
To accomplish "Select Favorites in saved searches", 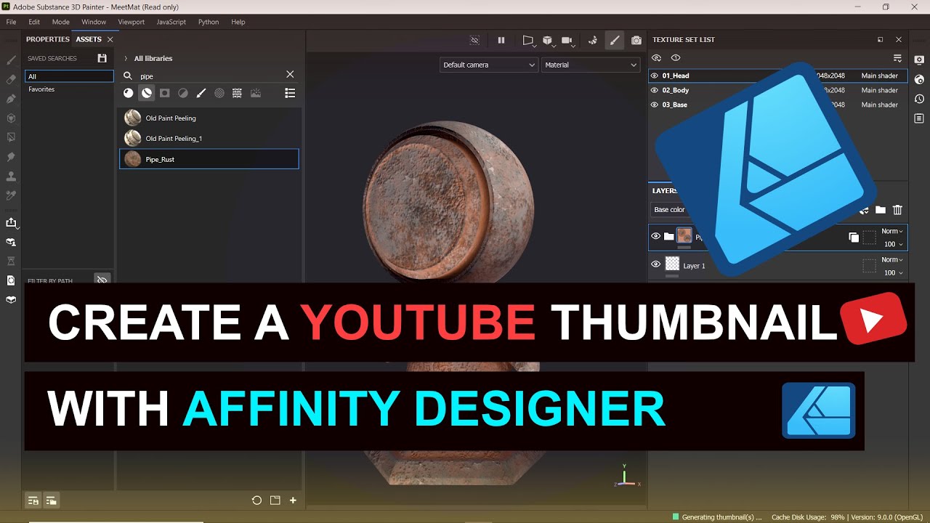I will click(x=41, y=89).
